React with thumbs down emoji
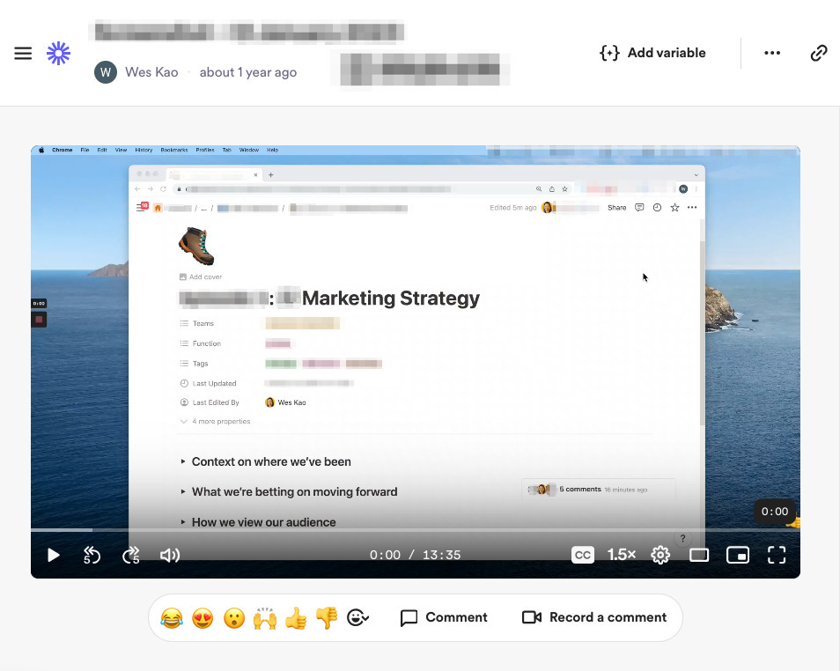Viewport: 840px width, 671px height. pyautogui.click(x=327, y=618)
